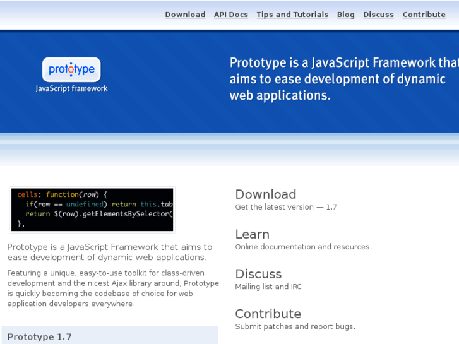The width and height of the screenshot is (459, 344).
Task: Click the intro paragraph about Prototype framework
Action: [110, 252]
